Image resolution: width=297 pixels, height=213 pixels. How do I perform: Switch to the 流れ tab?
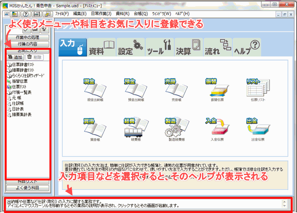[218, 47]
